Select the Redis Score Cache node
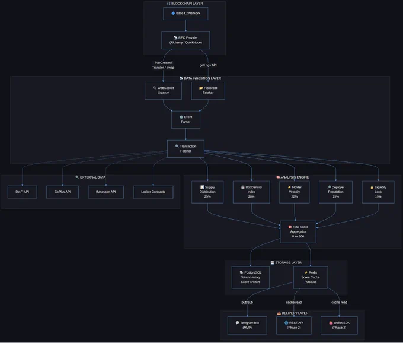Viewport: 403px width, 343px height. [x=311, y=277]
